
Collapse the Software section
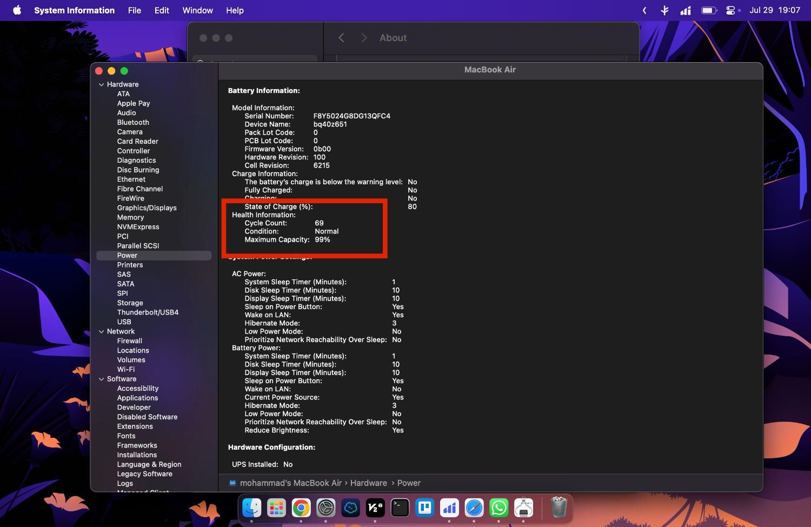pyautogui.click(x=101, y=379)
